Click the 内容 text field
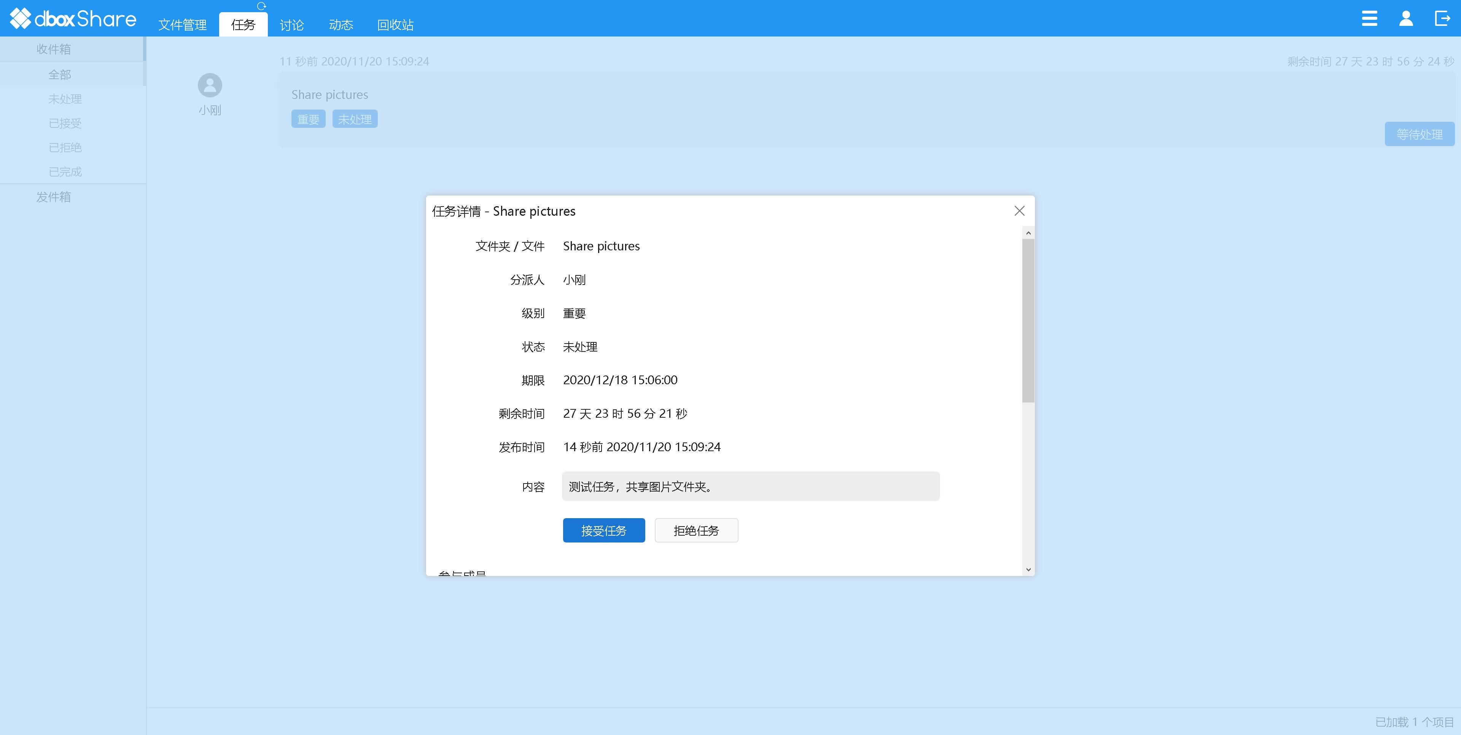1461x735 pixels. coord(750,486)
